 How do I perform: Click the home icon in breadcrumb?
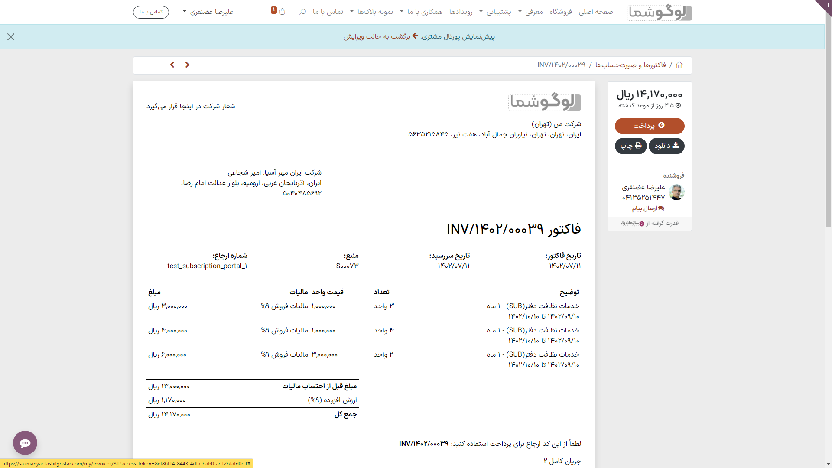tap(679, 65)
